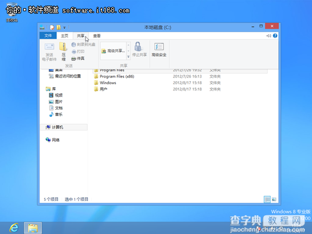
Task: Close the 本地磁盘 (C:) window
Action: [x=272, y=26]
